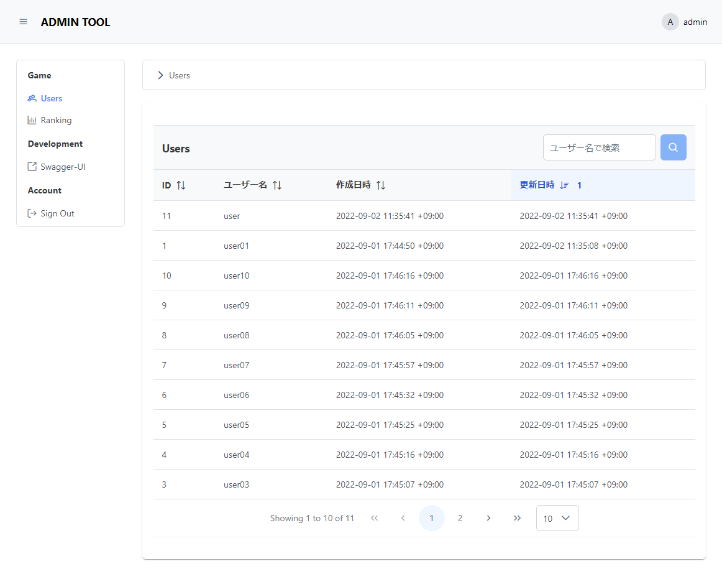Click breadcrumb chevron before Users
This screenshot has height=579, width=722.
160,75
